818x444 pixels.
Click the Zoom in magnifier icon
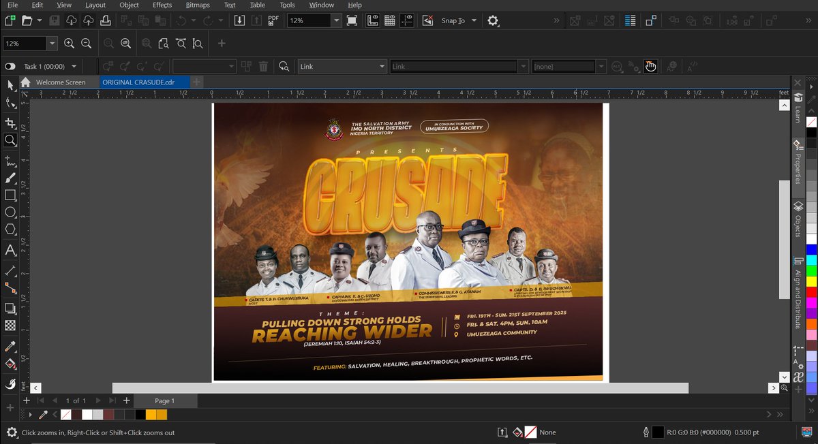[x=69, y=43]
